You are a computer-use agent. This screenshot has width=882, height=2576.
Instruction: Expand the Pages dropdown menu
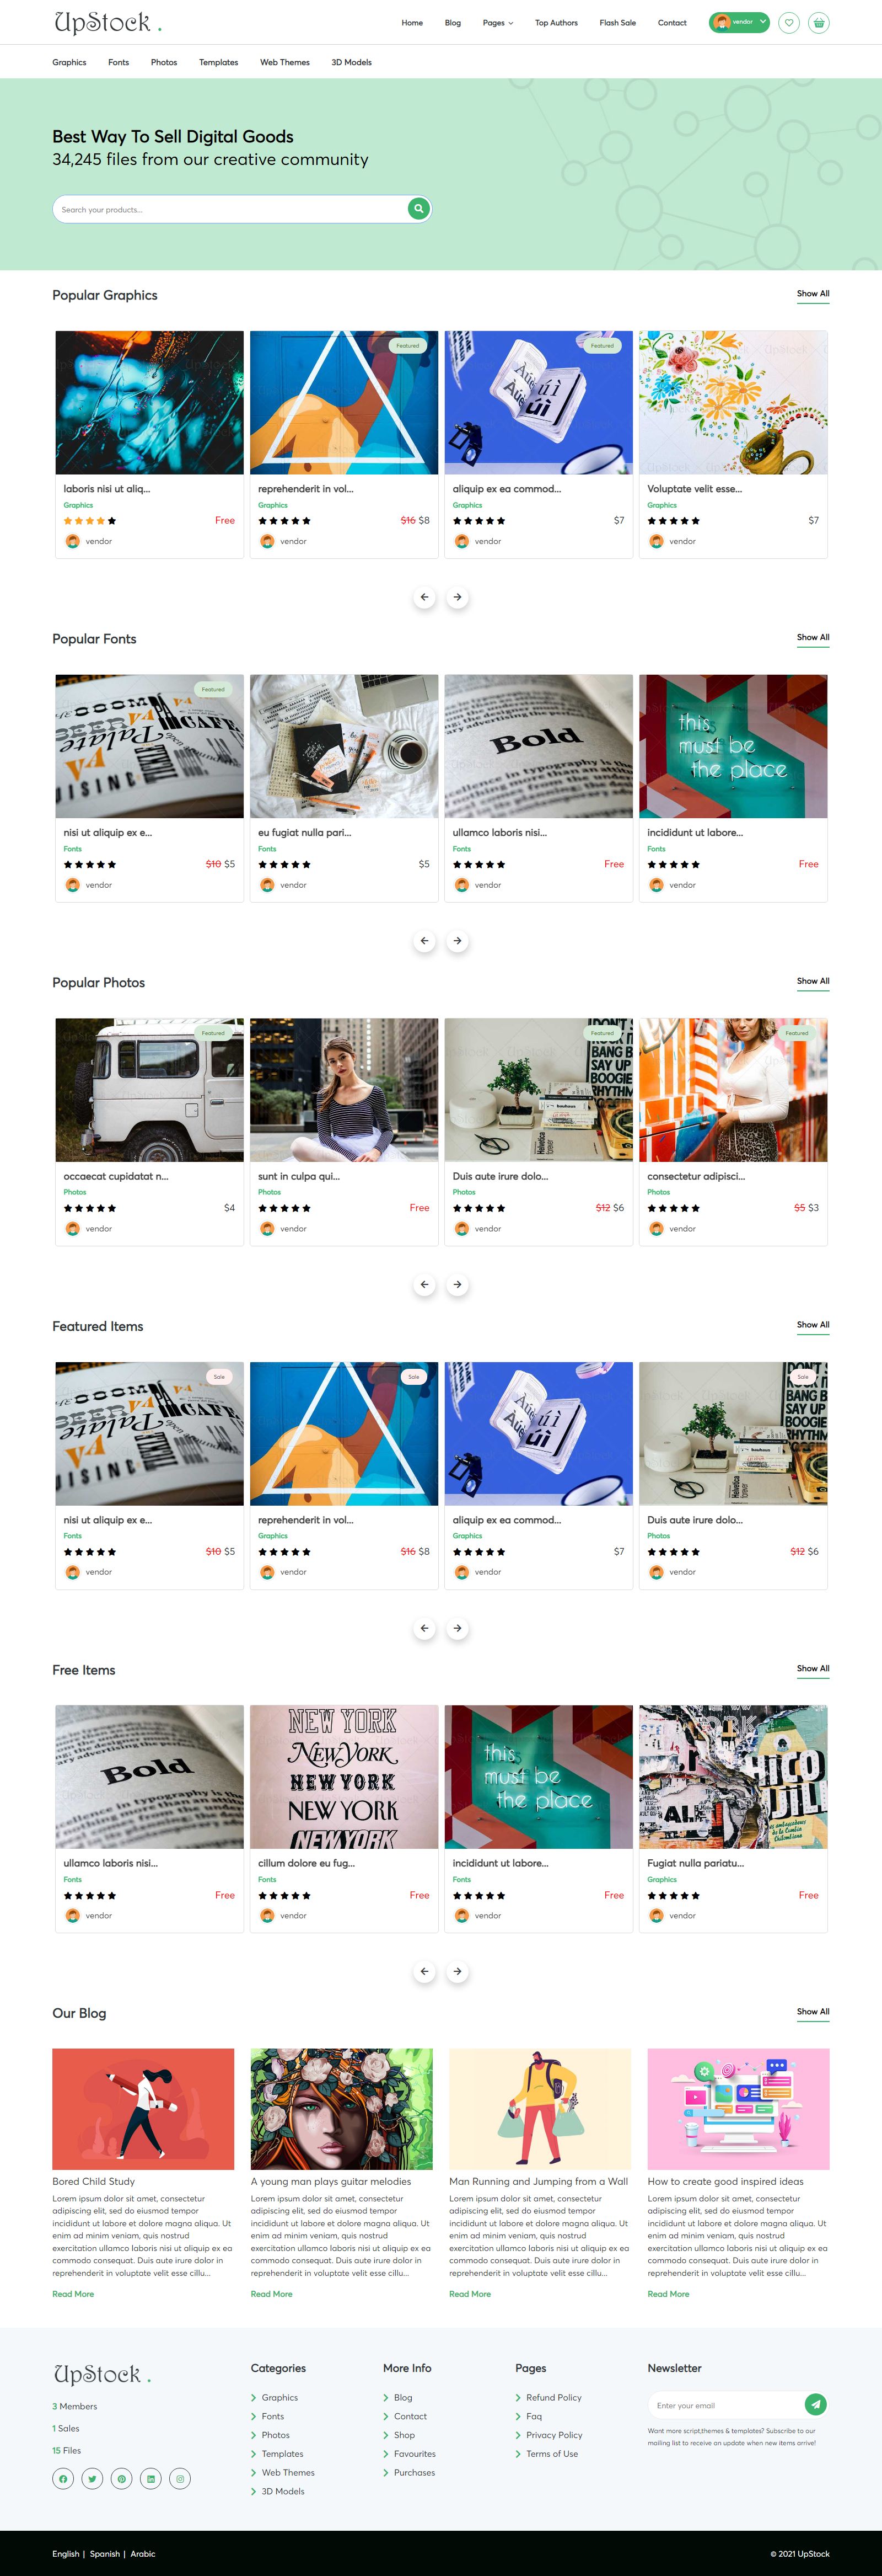tap(497, 23)
